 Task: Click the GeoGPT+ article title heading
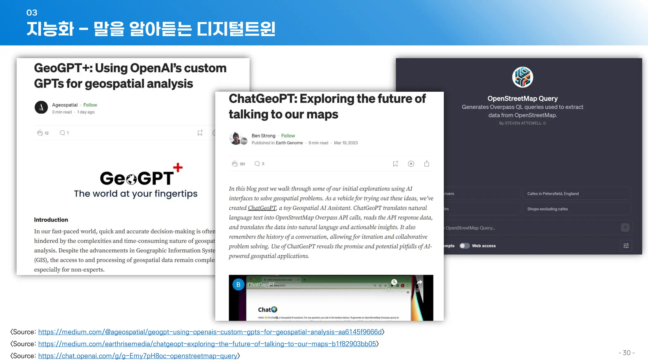(130, 76)
